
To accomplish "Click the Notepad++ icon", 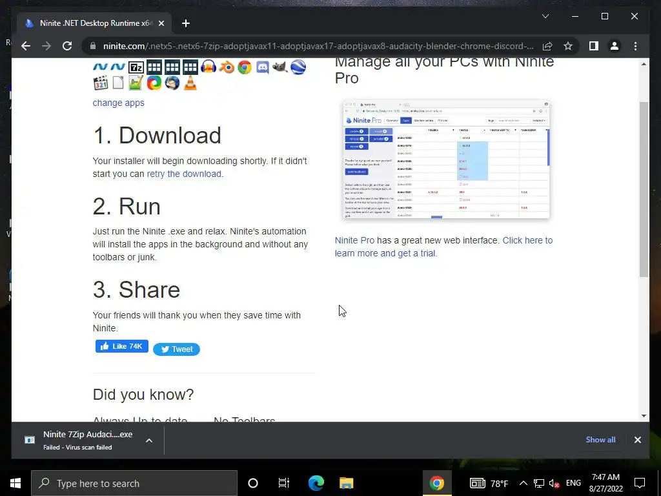I will (136, 83).
